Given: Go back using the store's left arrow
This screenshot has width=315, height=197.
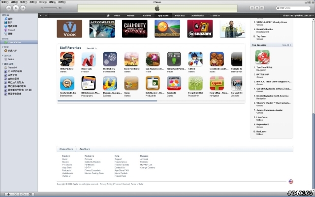Looking at the screenshot, I should pyautogui.click(x=40, y=15).
